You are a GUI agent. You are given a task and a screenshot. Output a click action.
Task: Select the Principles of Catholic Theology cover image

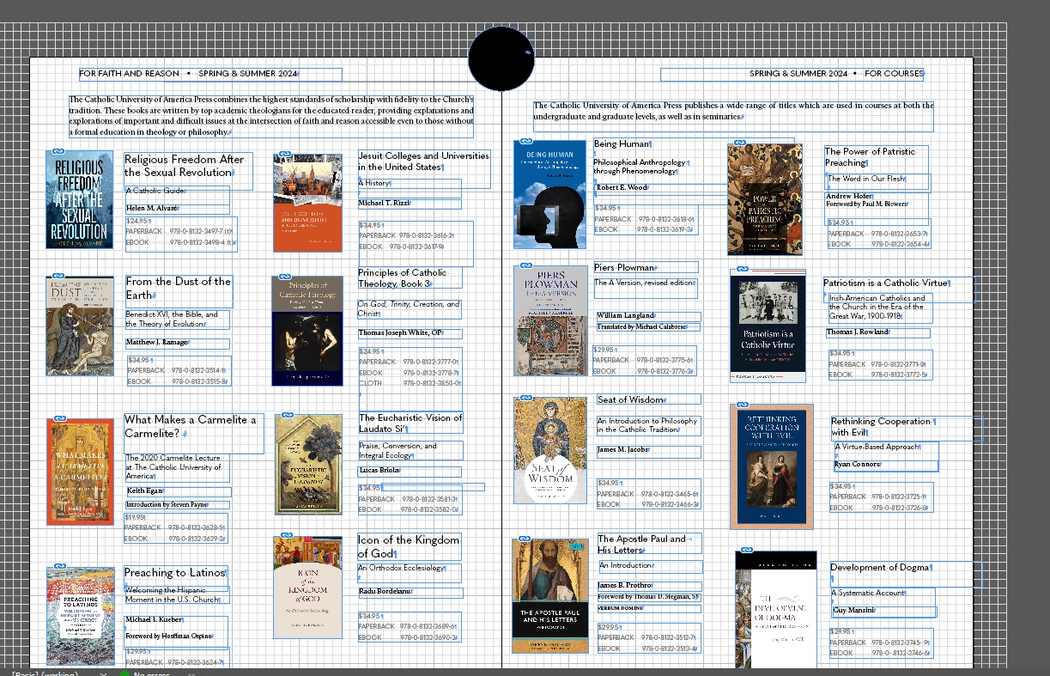pyautogui.click(x=307, y=331)
